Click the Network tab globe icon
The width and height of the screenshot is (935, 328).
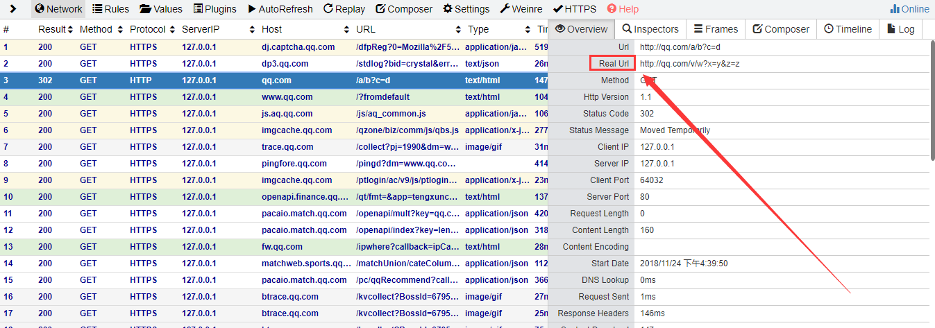(x=39, y=9)
